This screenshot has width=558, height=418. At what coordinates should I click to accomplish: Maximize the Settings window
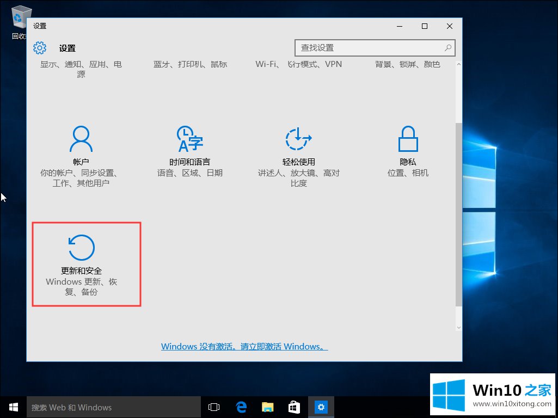(x=425, y=26)
